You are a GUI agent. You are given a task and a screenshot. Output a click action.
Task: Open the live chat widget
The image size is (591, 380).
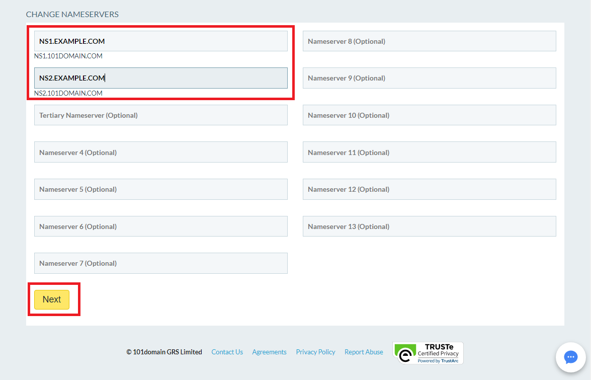pos(571,357)
